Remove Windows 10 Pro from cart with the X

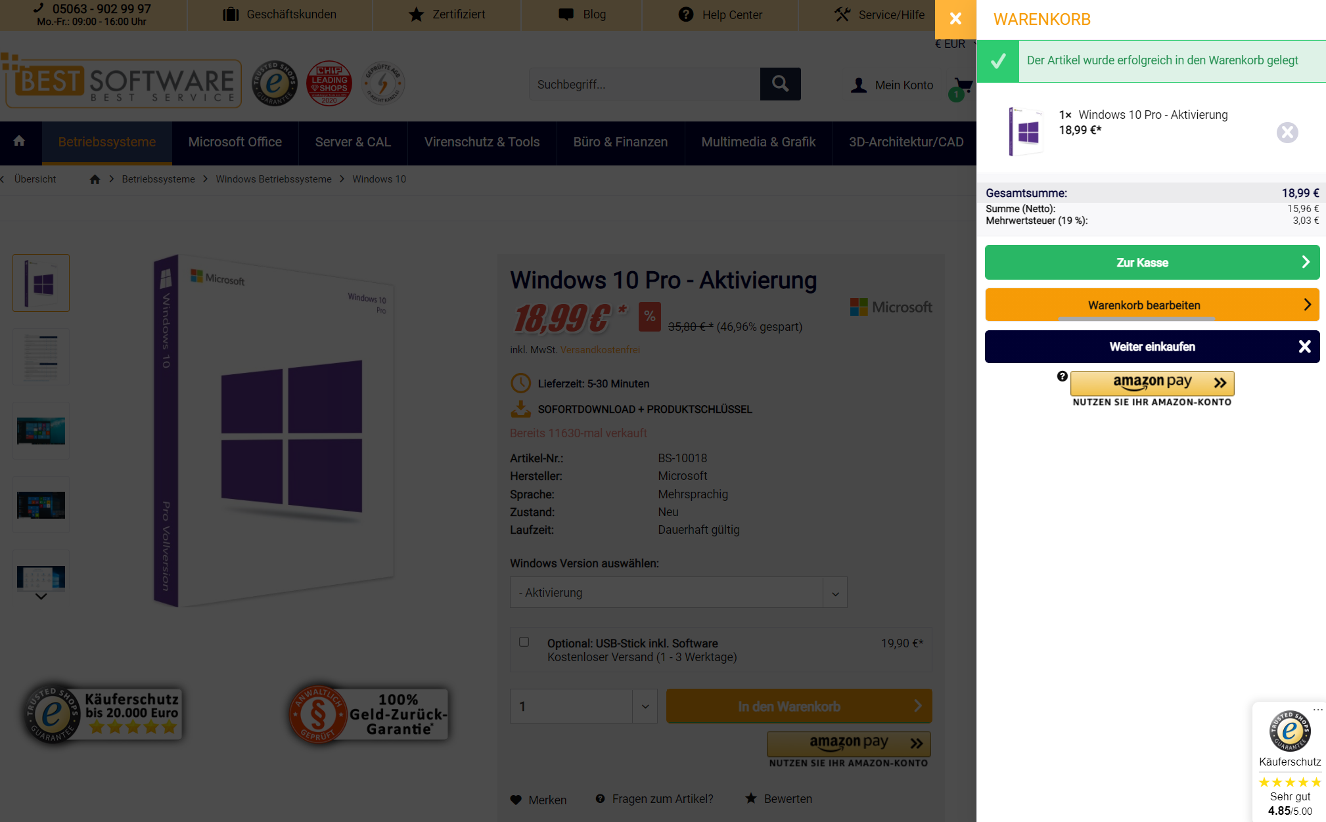point(1287,132)
